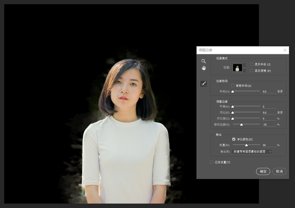Click the 羽化(E) slider handle
Image resolution: width=295 pixels, height=208 pixels.
pyautogui.click(x=233, y=112)
